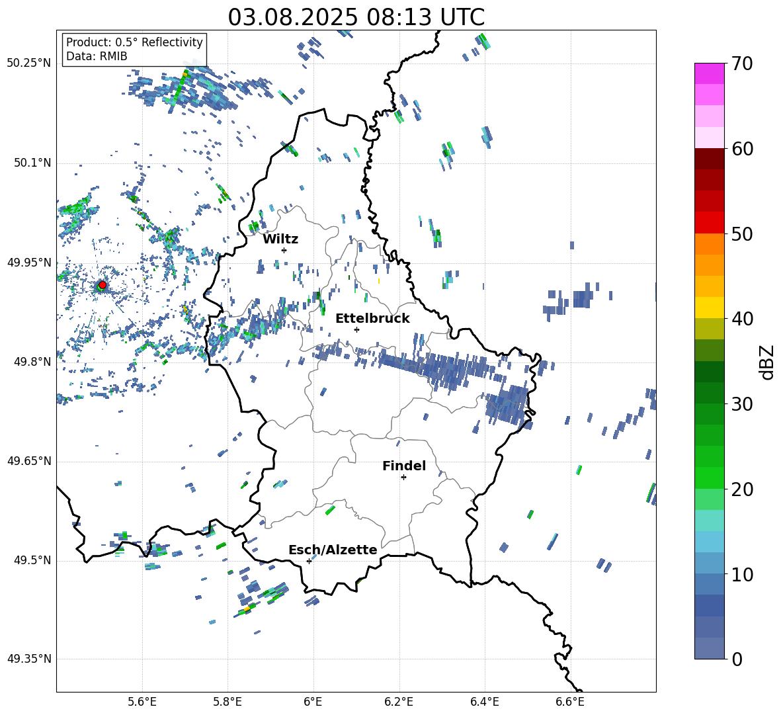Click the 0 tick label on colorbar

tap(736, 659)
